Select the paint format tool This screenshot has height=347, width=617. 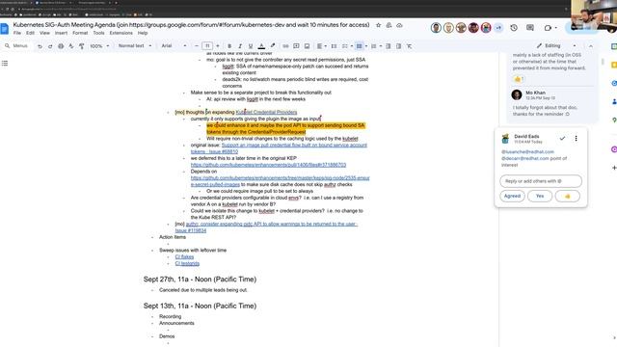pyautogui.click(x=81, y=46)
